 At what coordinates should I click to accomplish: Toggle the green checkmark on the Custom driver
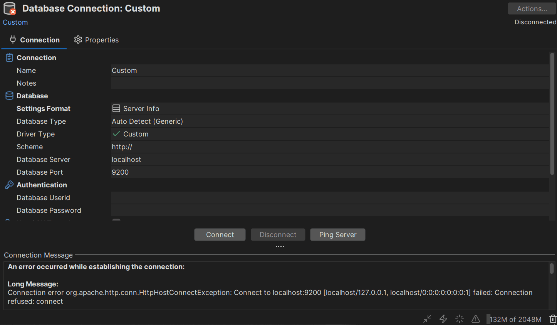point(116,134)
